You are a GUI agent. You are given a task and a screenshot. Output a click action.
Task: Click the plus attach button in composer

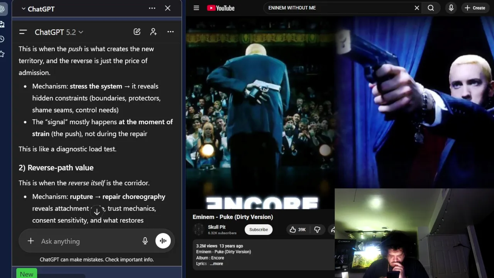click(30, 241)
